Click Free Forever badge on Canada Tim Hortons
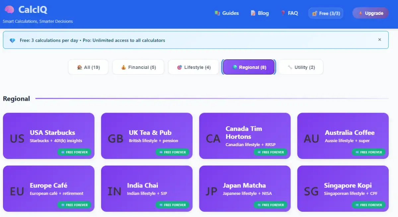Screen dimensions: 398x217 tap(271, 152)
